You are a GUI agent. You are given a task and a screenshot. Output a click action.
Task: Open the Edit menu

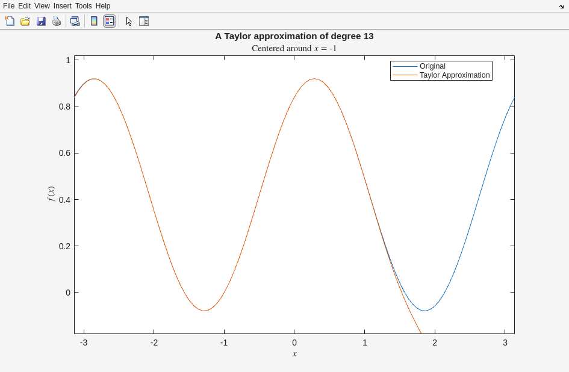[24, 6]
